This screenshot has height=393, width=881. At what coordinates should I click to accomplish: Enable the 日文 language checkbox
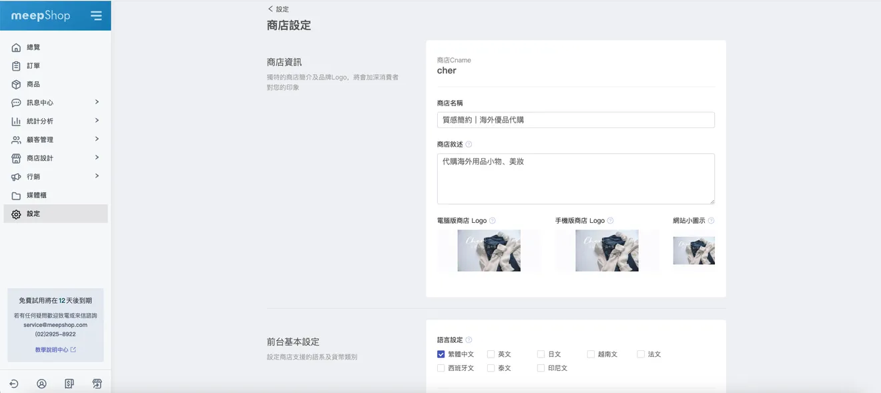[541, 354]
